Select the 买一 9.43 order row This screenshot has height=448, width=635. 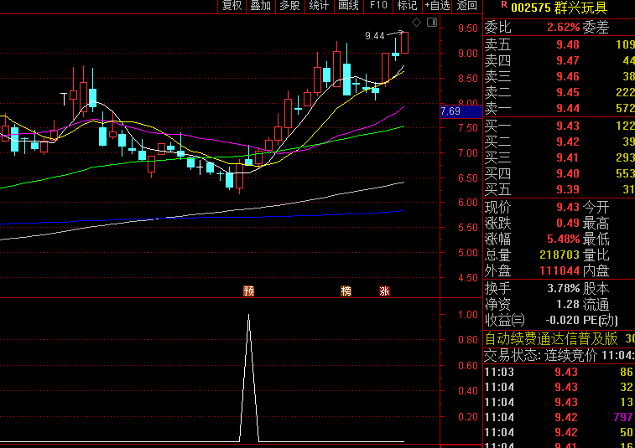pos(560,126)
